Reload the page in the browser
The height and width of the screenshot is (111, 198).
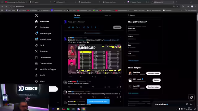click(x=10, y=6)
